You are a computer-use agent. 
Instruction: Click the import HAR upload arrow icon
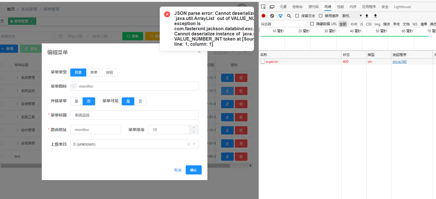pos(367,16)
